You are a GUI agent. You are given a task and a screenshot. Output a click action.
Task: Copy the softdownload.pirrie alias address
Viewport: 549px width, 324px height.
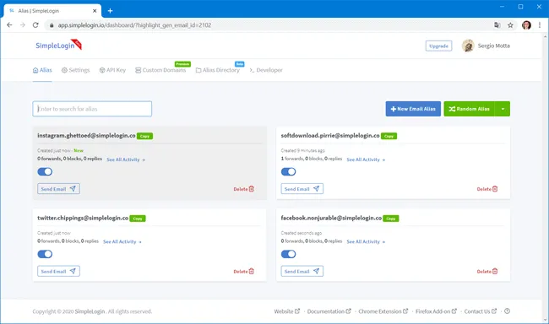point(389,136)
